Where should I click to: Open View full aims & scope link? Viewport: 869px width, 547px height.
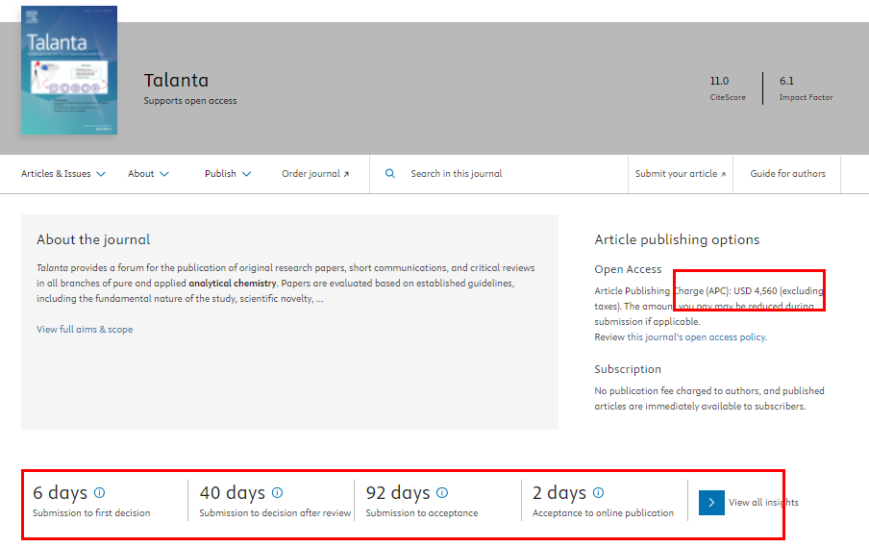pyautogui.click(x=85, y=330)
